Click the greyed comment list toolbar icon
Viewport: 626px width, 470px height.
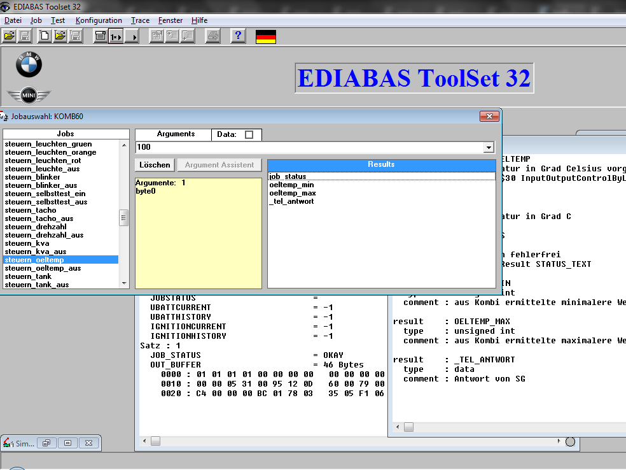tap(188, 36)
